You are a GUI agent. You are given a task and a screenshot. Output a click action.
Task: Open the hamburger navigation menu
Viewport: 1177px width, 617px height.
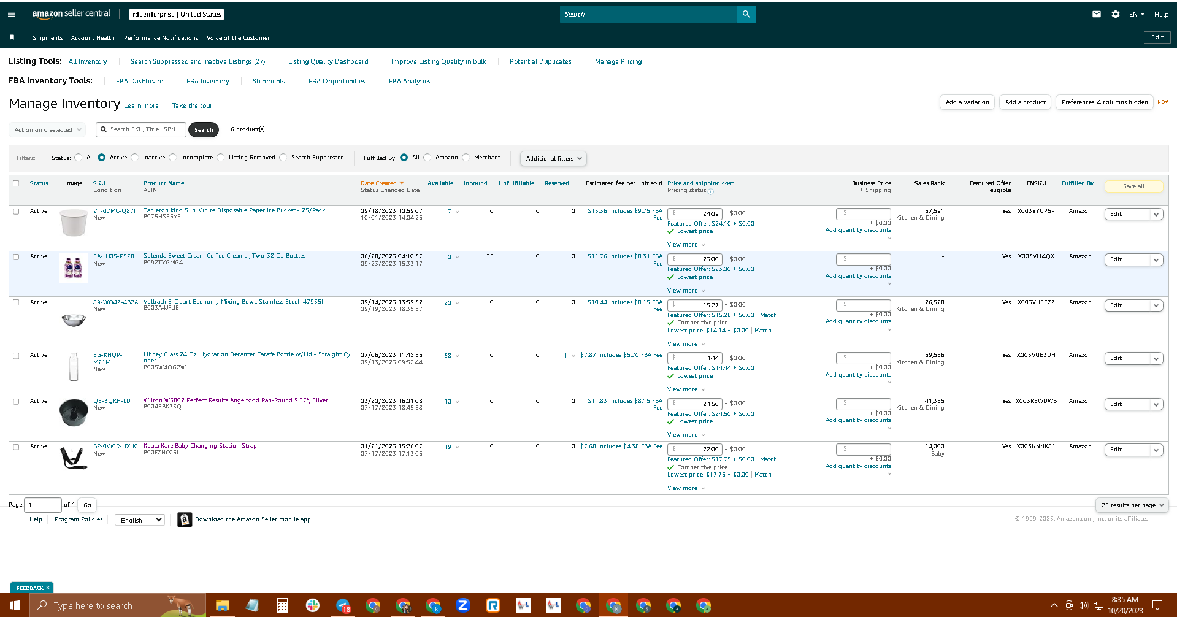point(12,14)
